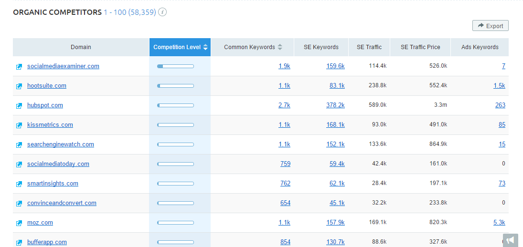Open socialmediatoday.com domain link
523x247 pixels.
click(x=58, y=164)
